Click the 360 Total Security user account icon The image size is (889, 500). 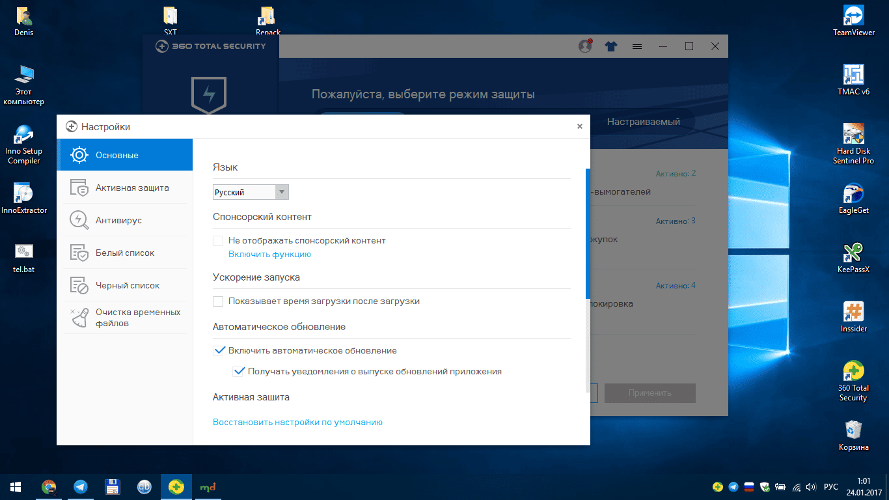tap(585, 46)
